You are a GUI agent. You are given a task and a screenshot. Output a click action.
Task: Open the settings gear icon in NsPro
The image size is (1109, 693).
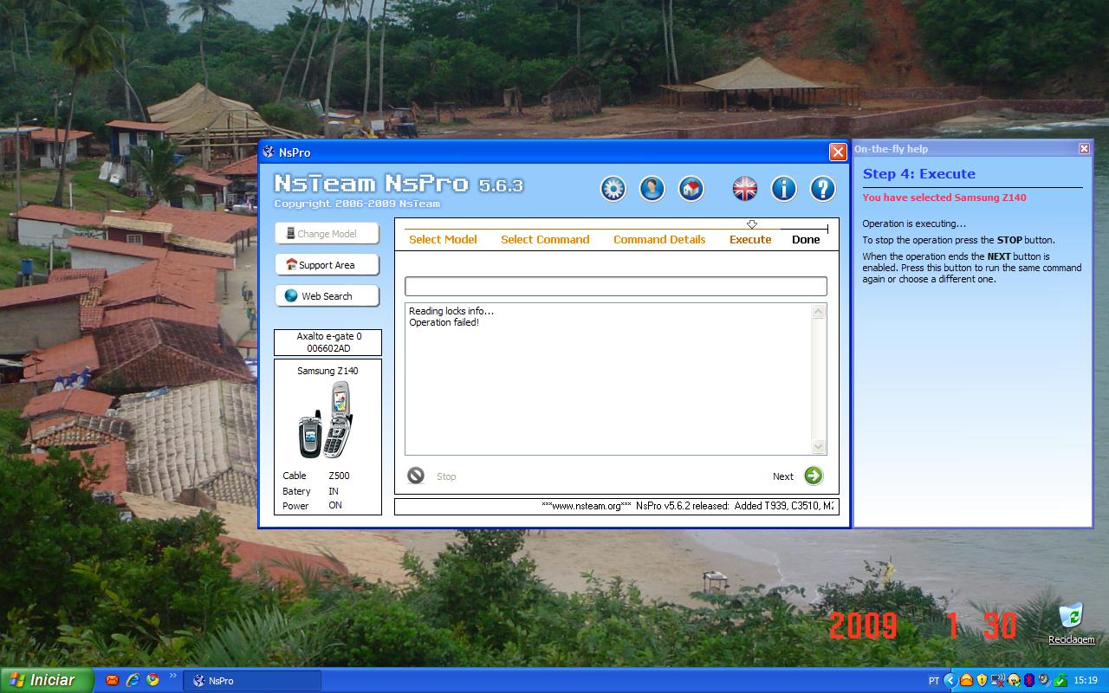click(613, 189)
